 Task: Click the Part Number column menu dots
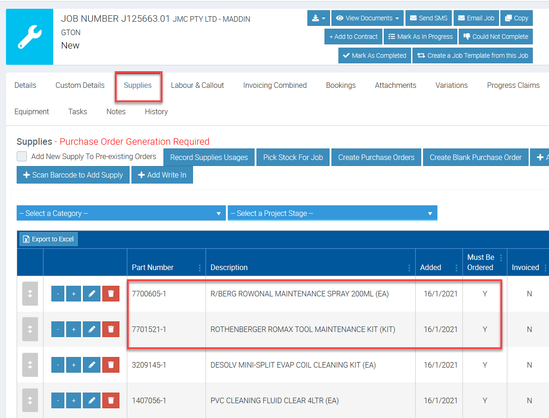(200, 268)
